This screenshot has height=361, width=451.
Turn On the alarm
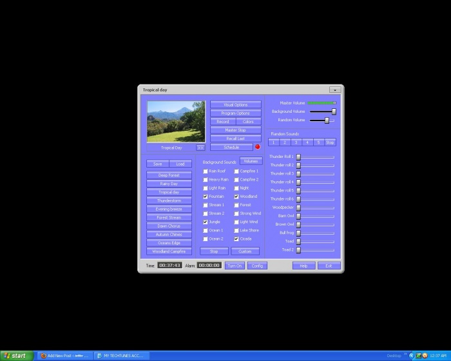[x=235, y=266]
